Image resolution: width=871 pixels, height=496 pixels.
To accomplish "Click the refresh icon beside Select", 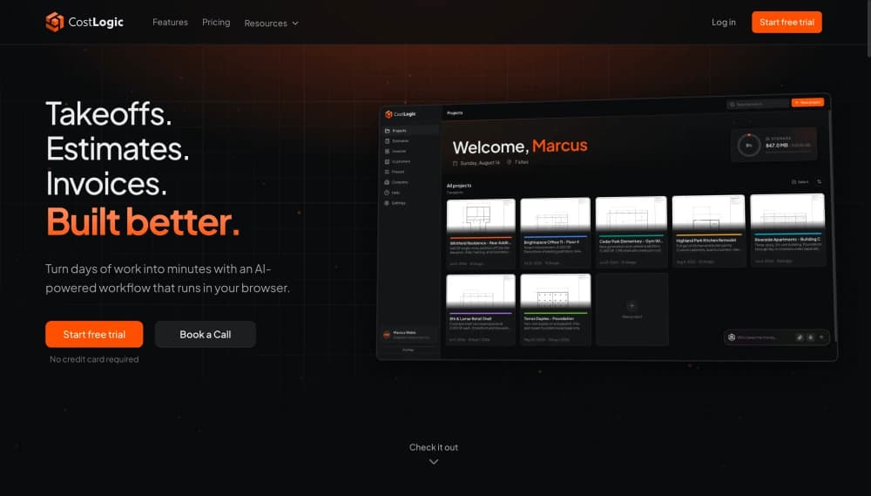I will pos(819,181).
